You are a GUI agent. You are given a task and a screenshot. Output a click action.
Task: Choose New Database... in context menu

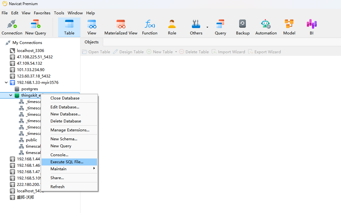coord(69,114)
